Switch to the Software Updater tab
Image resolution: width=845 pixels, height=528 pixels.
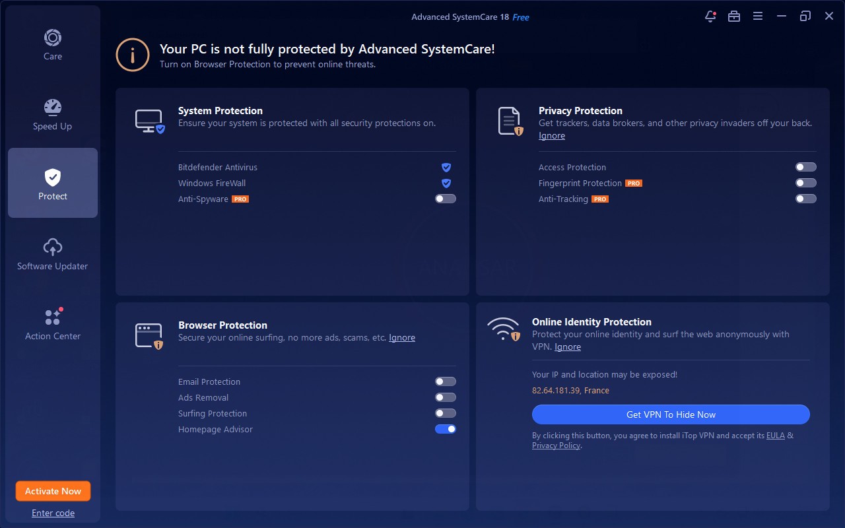pyautogui.click(x=53, y=253)
